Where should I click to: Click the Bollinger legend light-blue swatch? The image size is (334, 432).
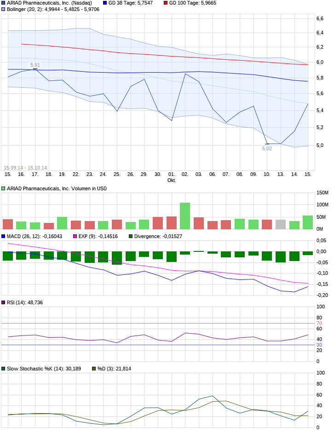tap(3, 9)
